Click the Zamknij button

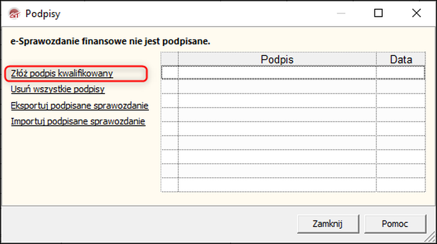coord(328,224)
